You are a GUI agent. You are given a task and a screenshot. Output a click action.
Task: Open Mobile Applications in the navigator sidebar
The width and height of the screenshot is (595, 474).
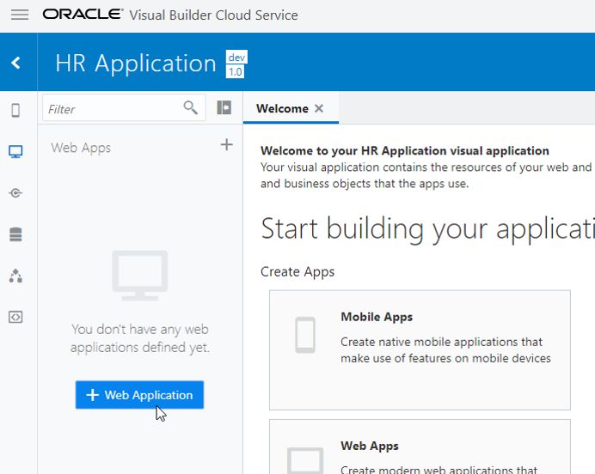click(x=15, y=110)
